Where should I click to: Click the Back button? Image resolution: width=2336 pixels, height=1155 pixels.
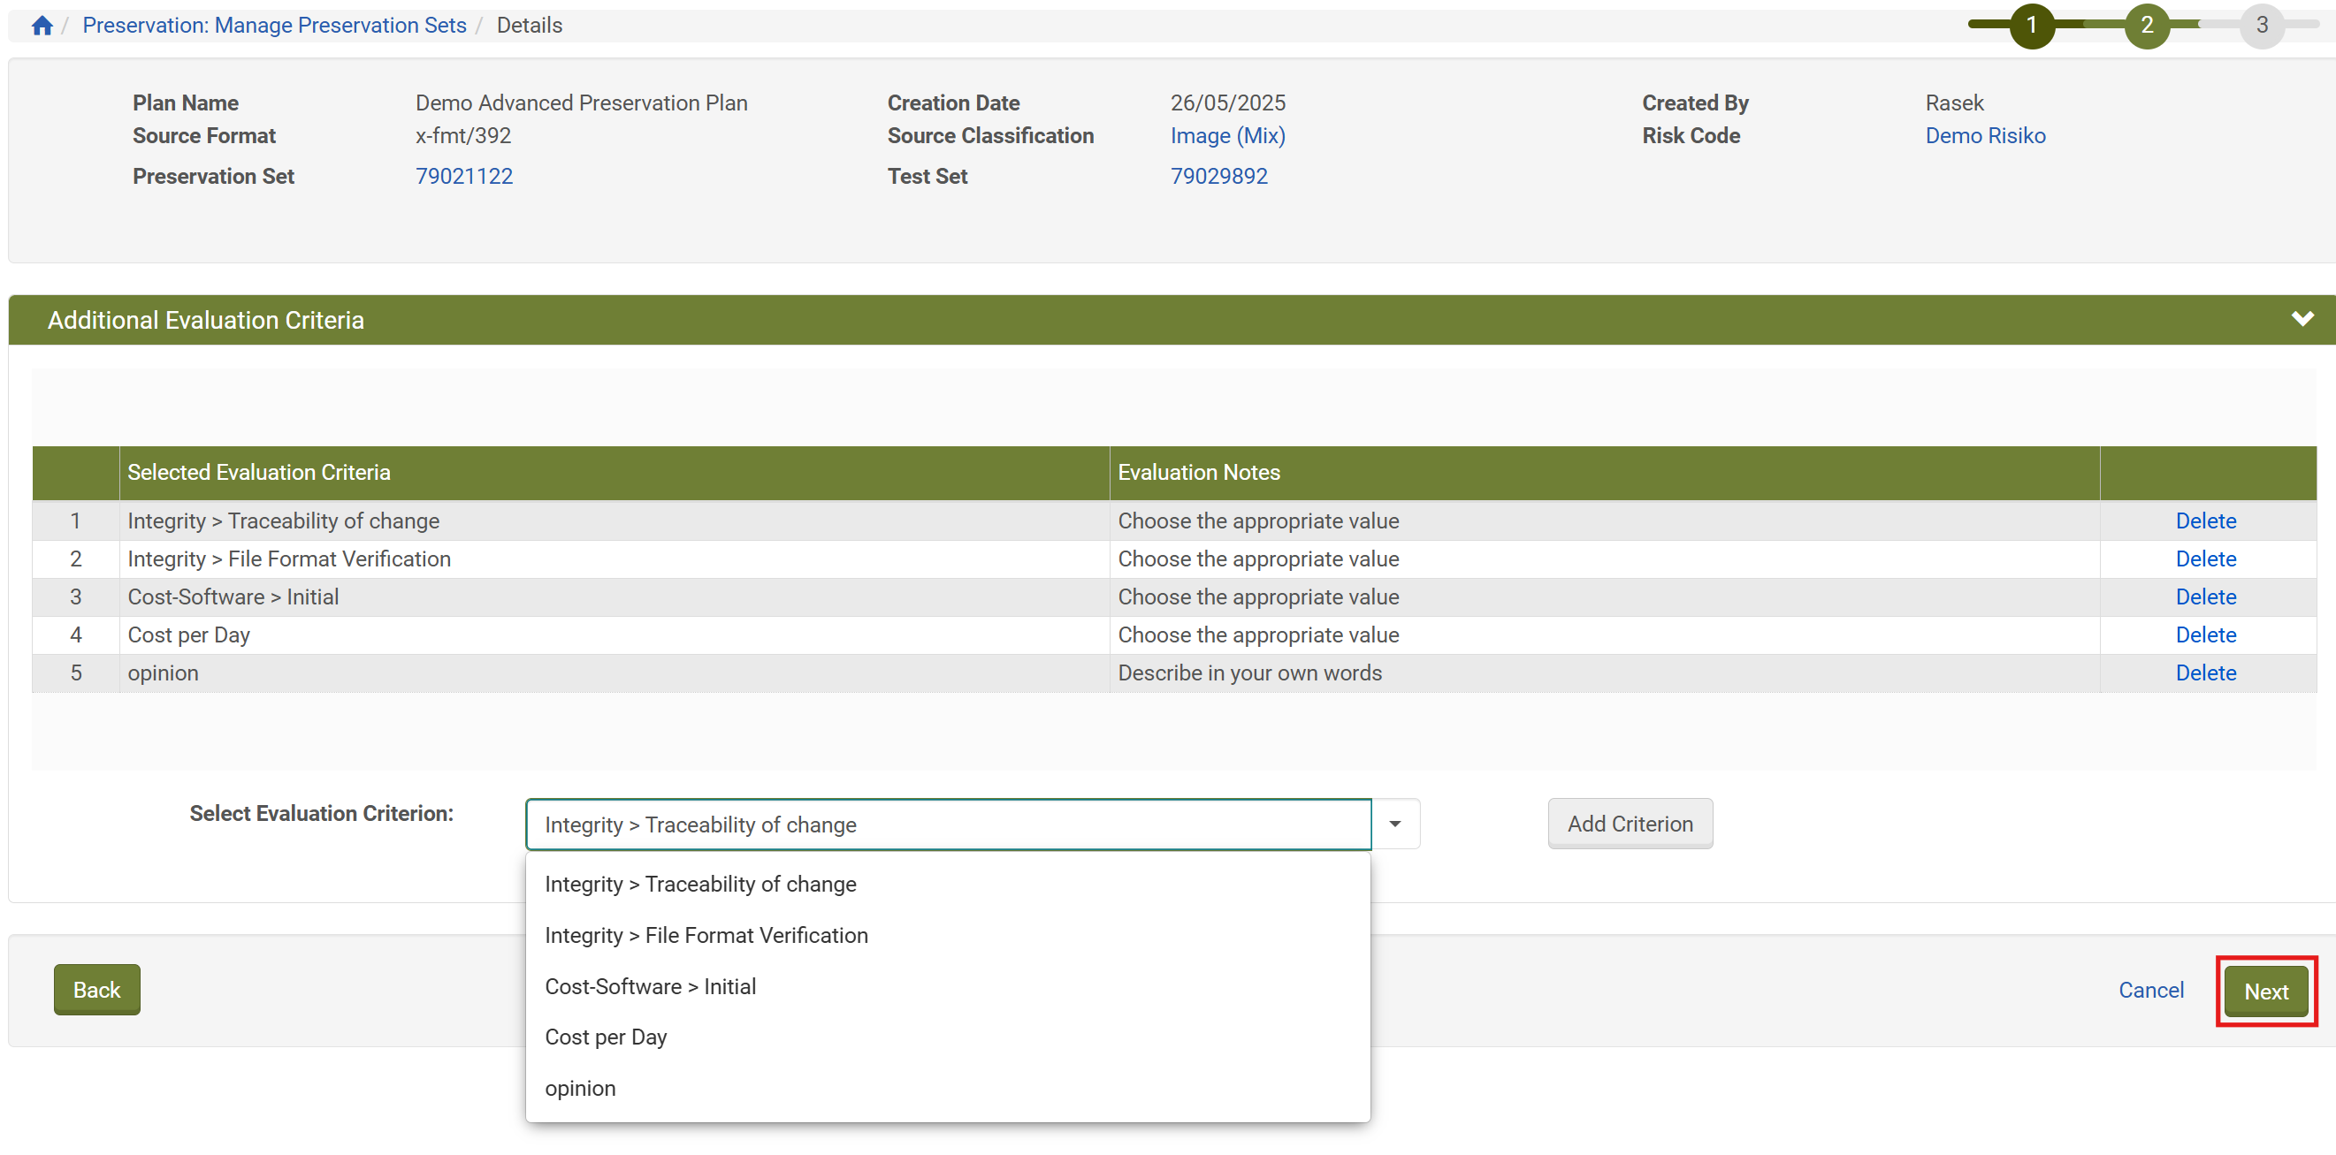coord(96,989)
